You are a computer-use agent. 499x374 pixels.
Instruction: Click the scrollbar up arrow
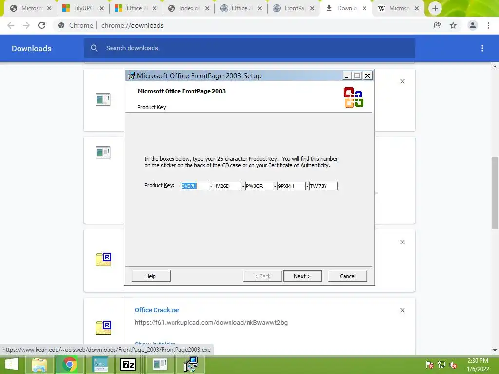click(495, 66)
